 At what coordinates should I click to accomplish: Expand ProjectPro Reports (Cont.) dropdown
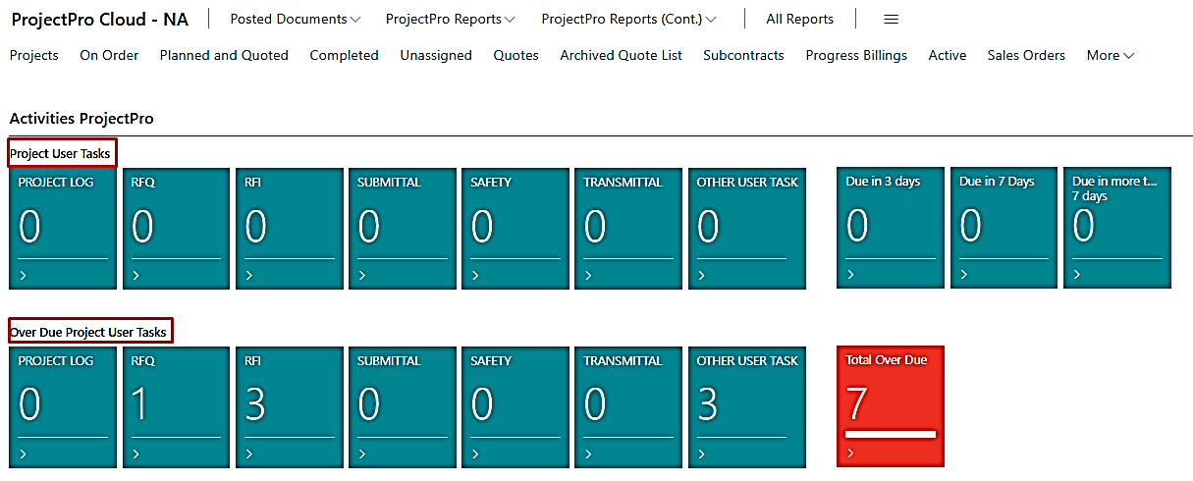pyautogui.click(x=628, y=20)
